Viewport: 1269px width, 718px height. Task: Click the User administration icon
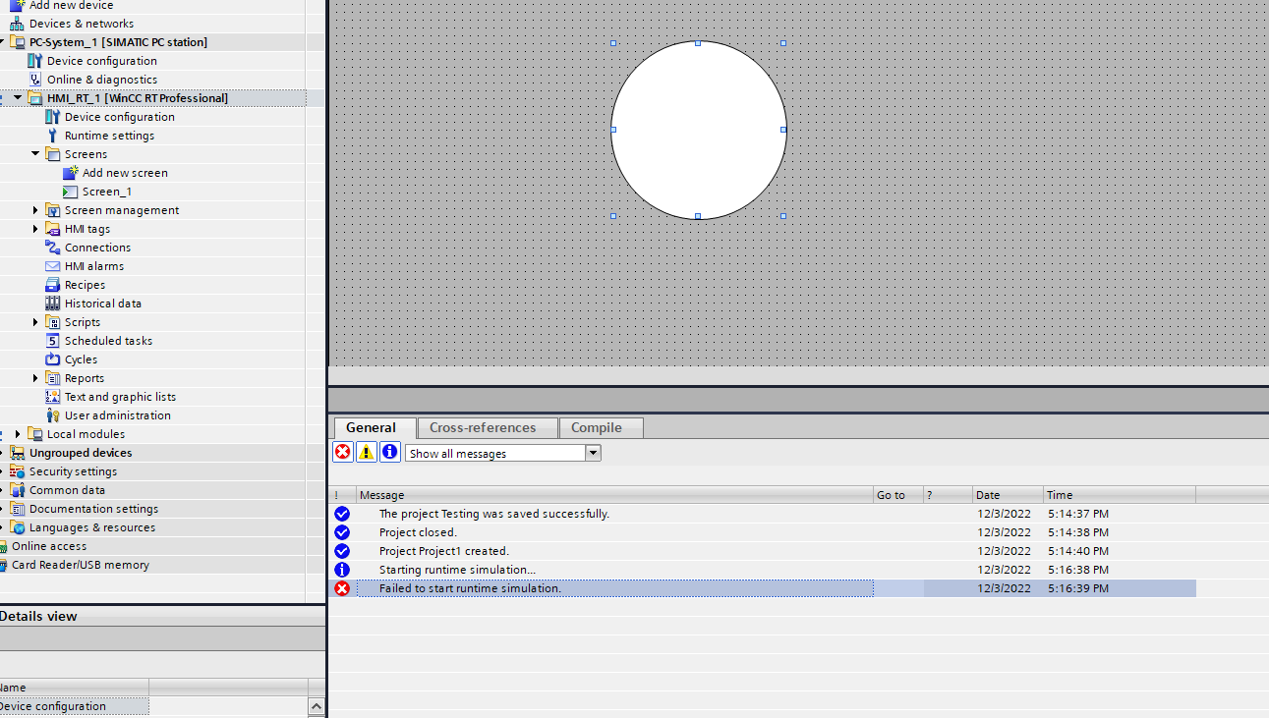(53, 415)
